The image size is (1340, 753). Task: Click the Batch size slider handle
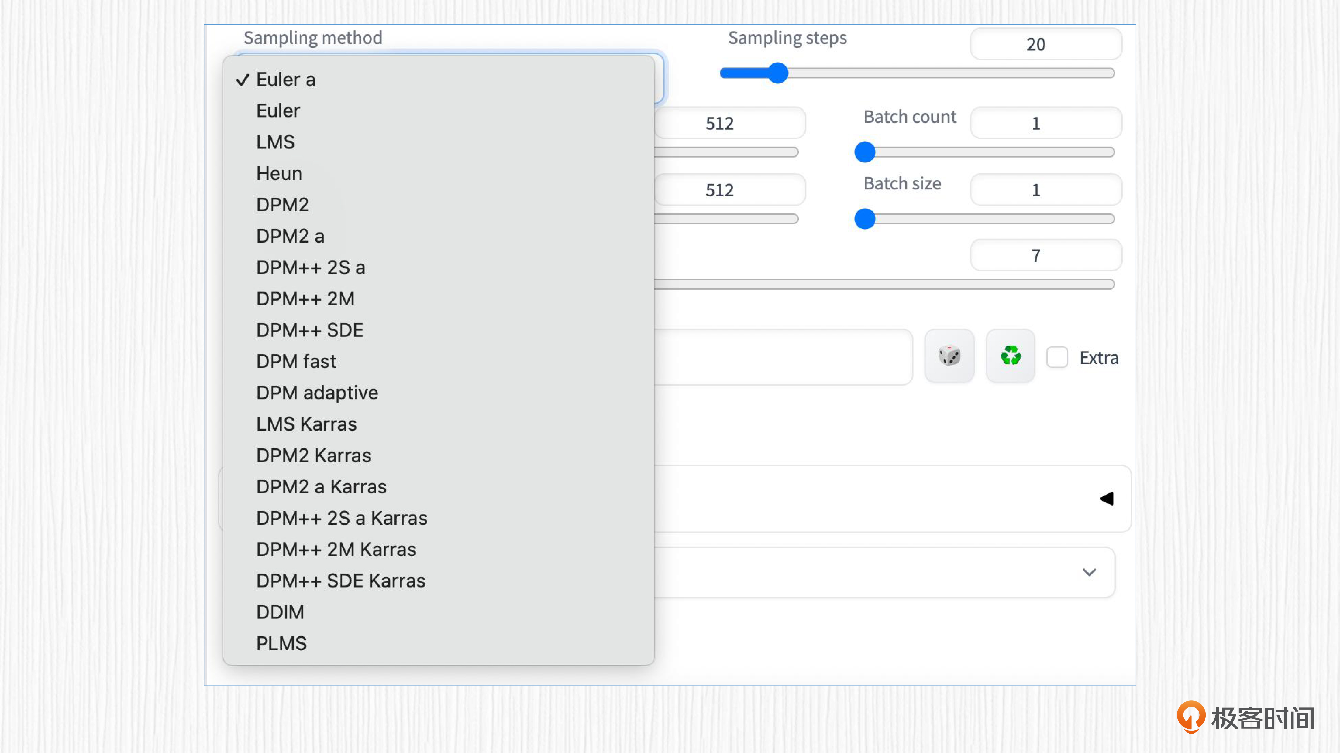[865, 219]
